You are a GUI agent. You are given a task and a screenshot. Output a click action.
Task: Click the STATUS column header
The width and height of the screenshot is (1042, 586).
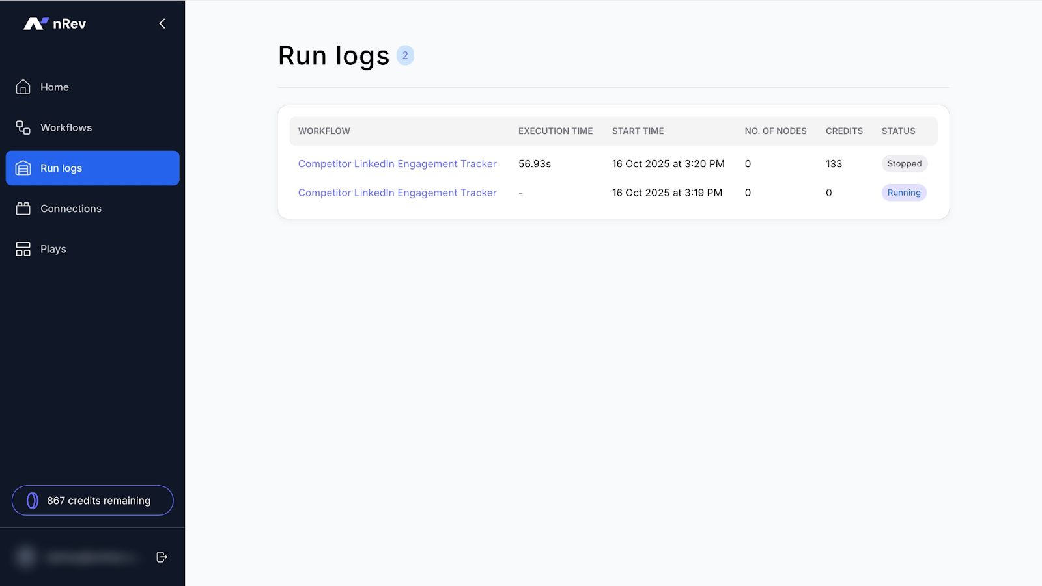click(x=898, y=131)
